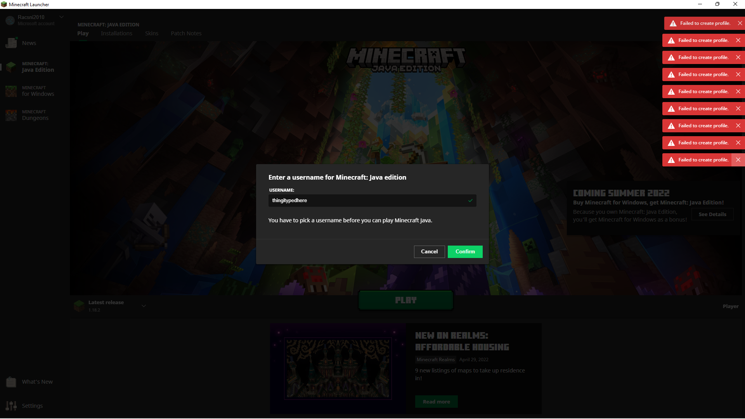Open the Patch Notes tab

point(186,33)
